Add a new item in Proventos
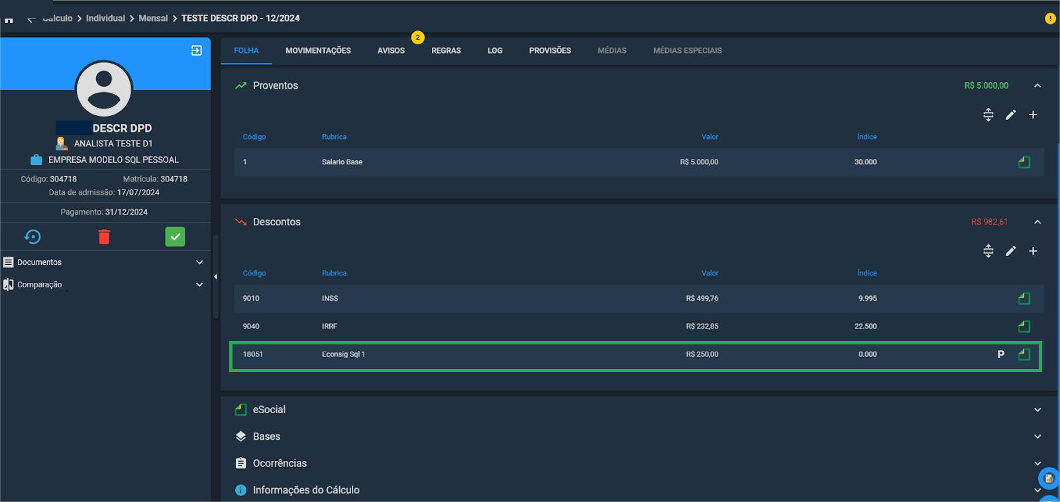 click(x=1033, y=115)
